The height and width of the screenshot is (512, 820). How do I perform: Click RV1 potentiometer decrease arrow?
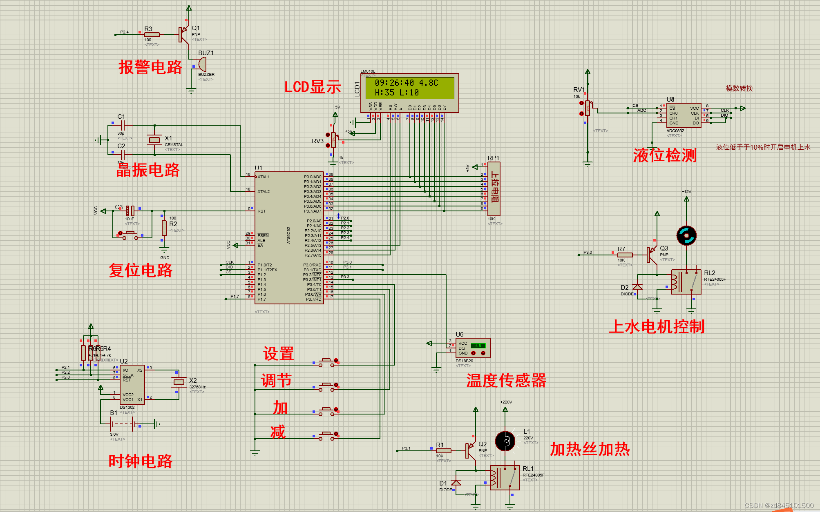point(581,113)
